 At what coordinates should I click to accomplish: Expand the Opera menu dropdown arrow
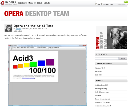pyautogui.click(x=35, y=3)
